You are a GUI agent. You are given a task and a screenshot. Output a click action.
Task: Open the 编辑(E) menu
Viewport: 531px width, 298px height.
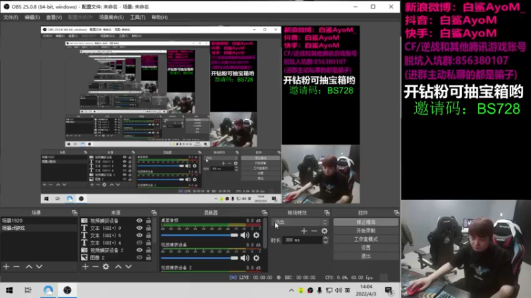click(32, 17)
